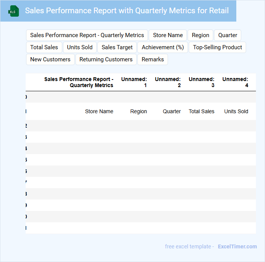
Task: Select the Sales Performance Report - Quarterly Metrics tag
Action: point(87,35)
